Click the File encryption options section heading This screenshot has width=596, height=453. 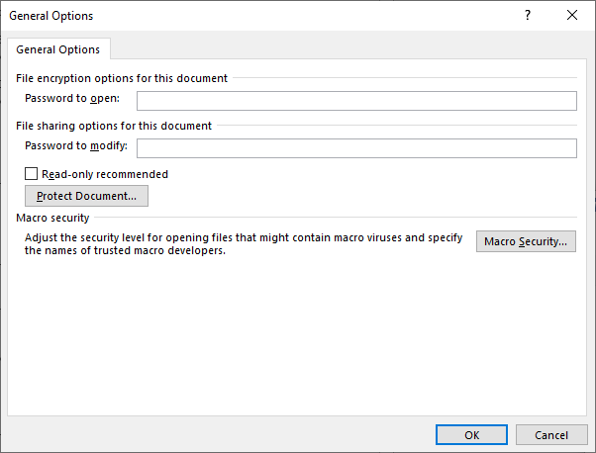pyautogui.click(x=122, y=78)
